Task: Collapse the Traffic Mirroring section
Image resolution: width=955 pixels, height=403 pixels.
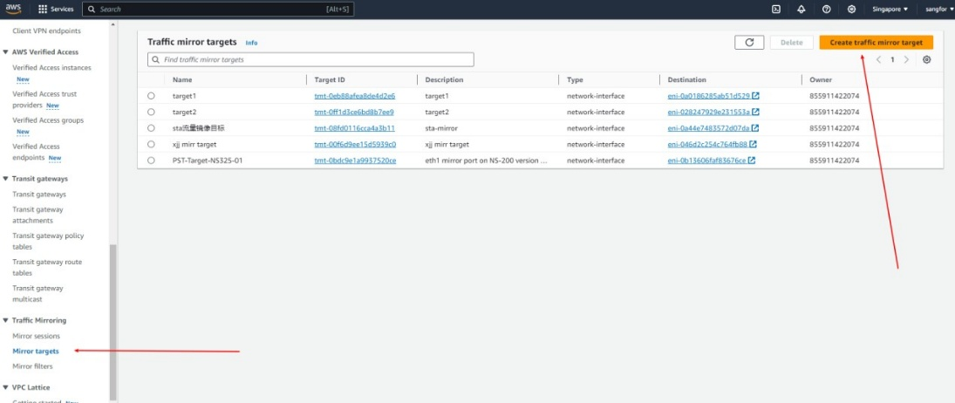Action: (x=6, y=321)
